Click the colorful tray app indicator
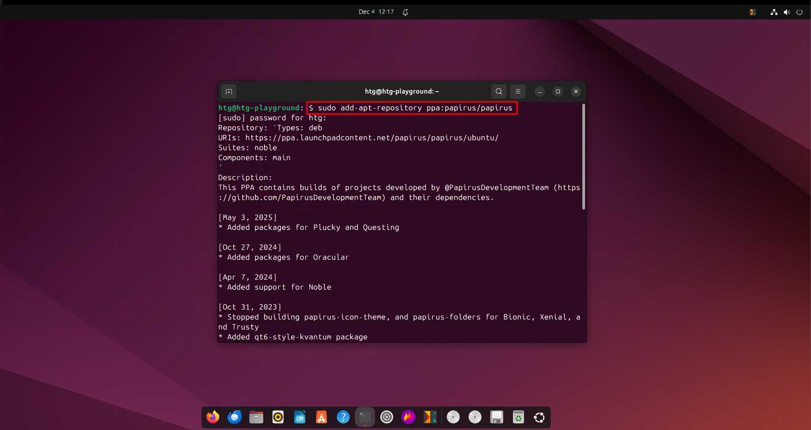This screenshot has height=430, width=811. click(x=752, y=12)
